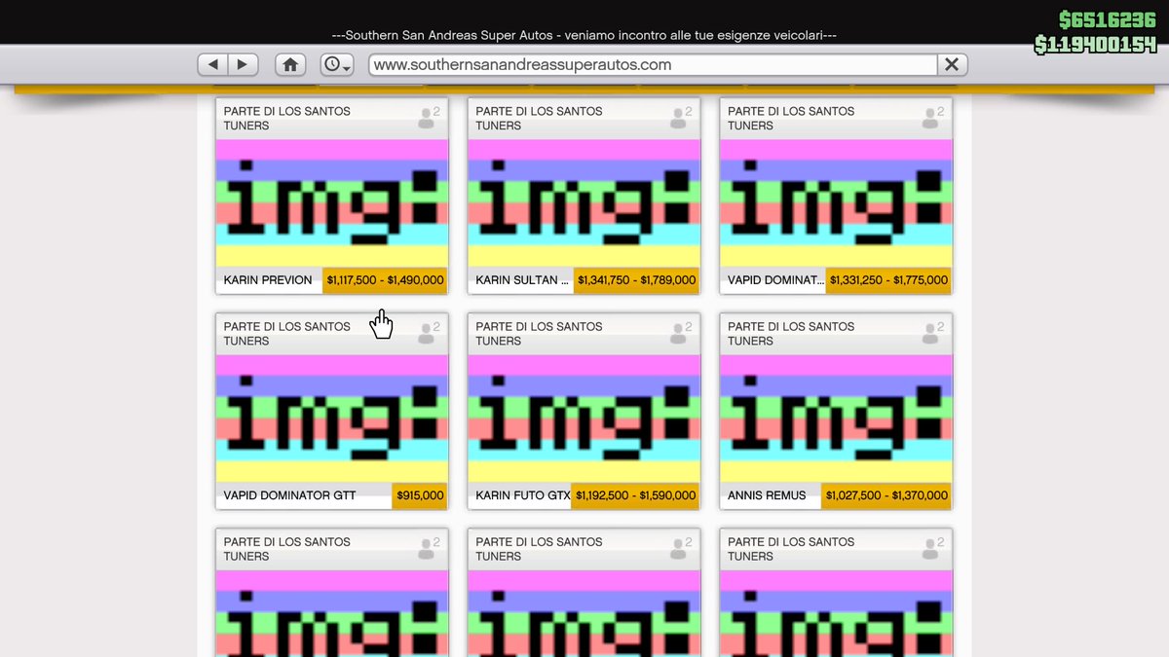Open the Annis Remus vehicle image
This screenshot has height=657, width=1169.
[836, 419]
